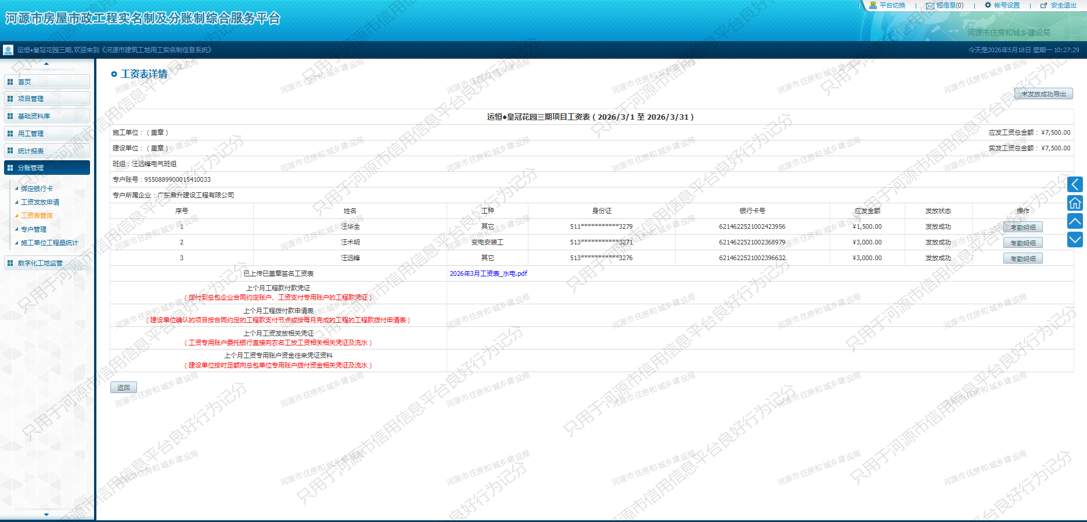This screenshot has height=522, width=1087.
Task: Open 考勤明细 for 汪远锋
Action: (1023, 258)
